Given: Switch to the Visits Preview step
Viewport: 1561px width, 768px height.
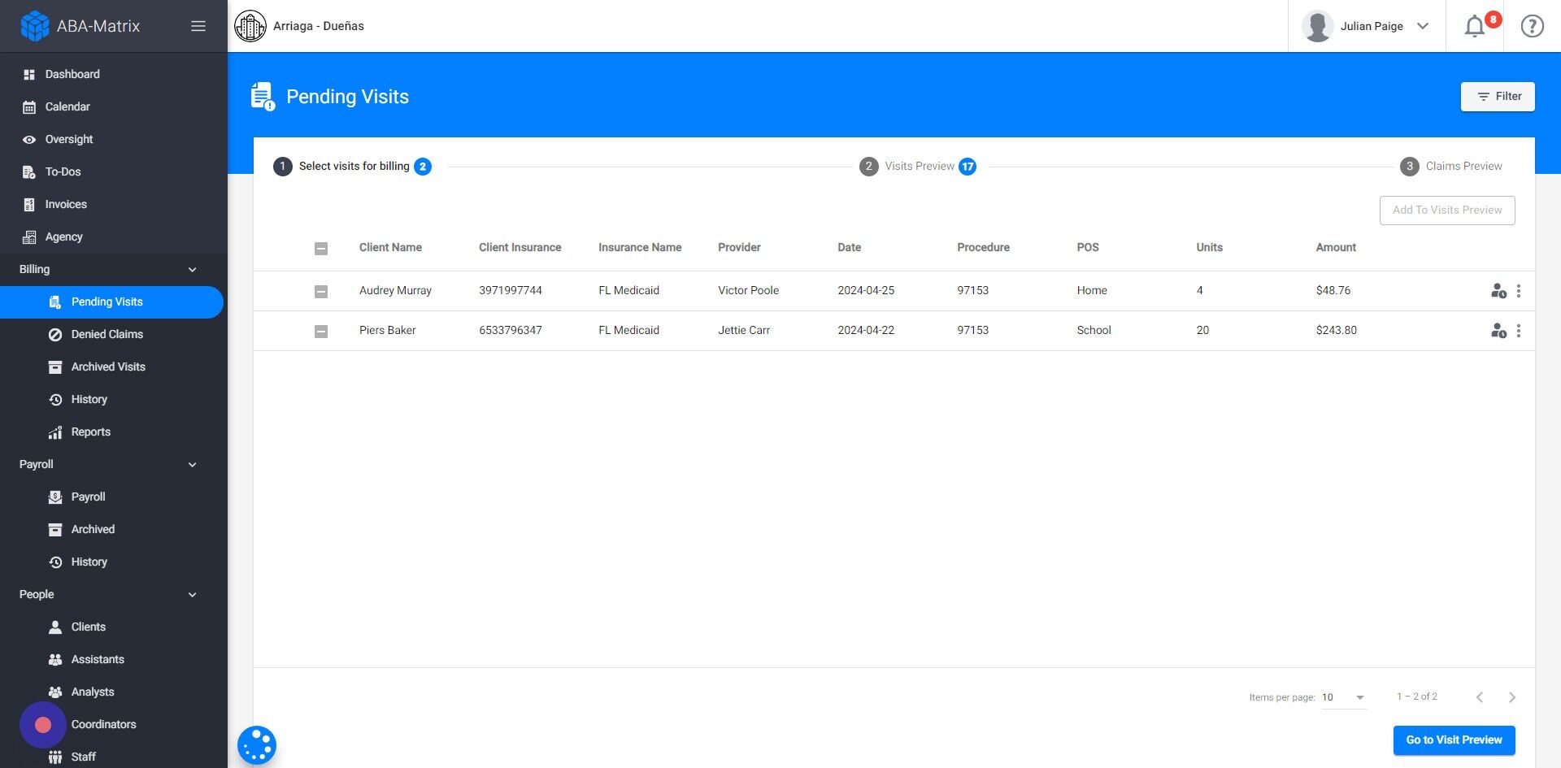Looking at the screenshot, I should pos(917,166).
